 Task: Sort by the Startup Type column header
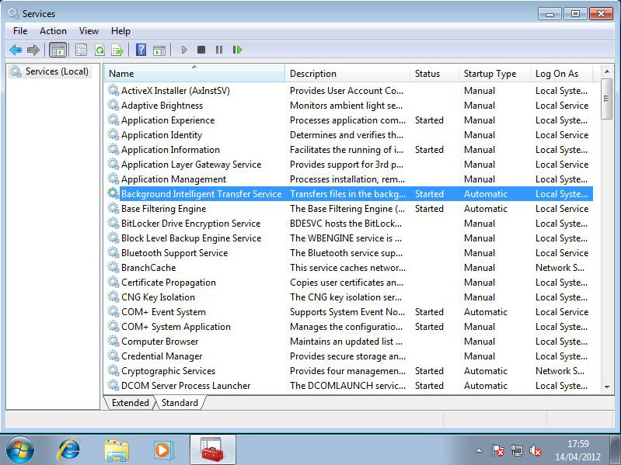tap(494, 74)
